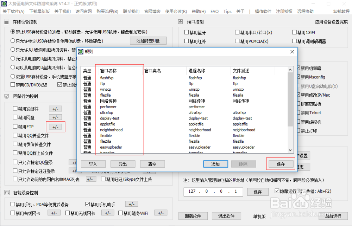Select easyuploader in 窗口名称 column
The height and width of the screenshot is (226, 352).
point(111,147)
